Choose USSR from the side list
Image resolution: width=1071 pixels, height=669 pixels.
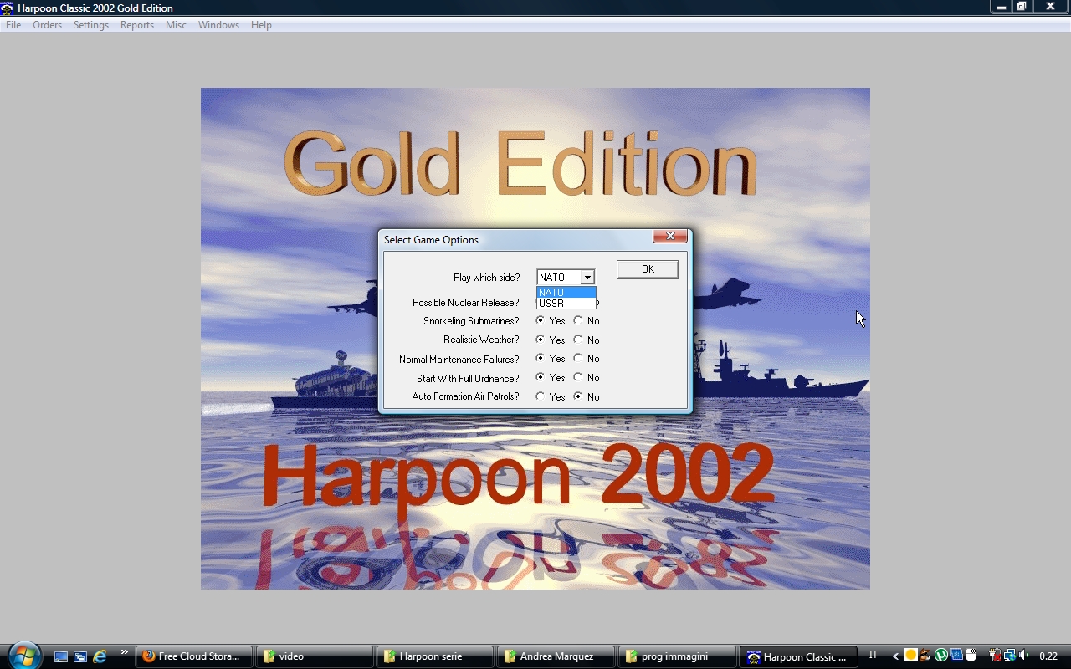pyautogui.click(x=566, y=304)
